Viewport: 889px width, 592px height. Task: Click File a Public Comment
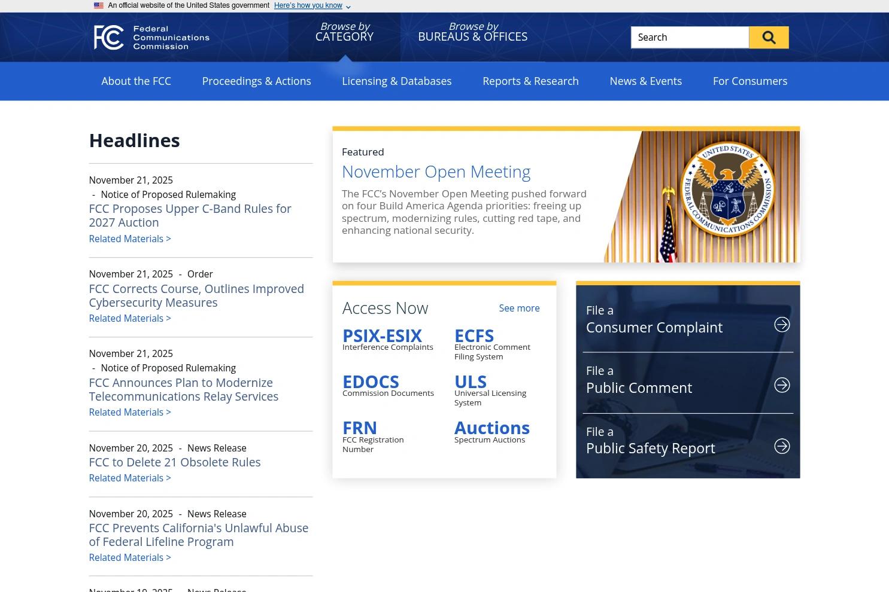point(688,380)
